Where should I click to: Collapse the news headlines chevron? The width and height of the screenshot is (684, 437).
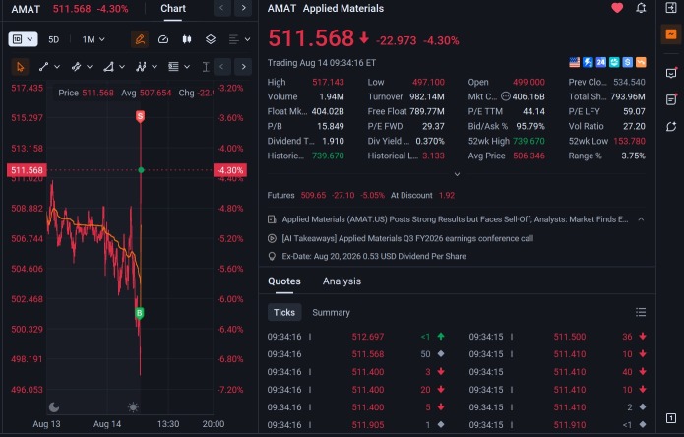(x=641, y=219)
